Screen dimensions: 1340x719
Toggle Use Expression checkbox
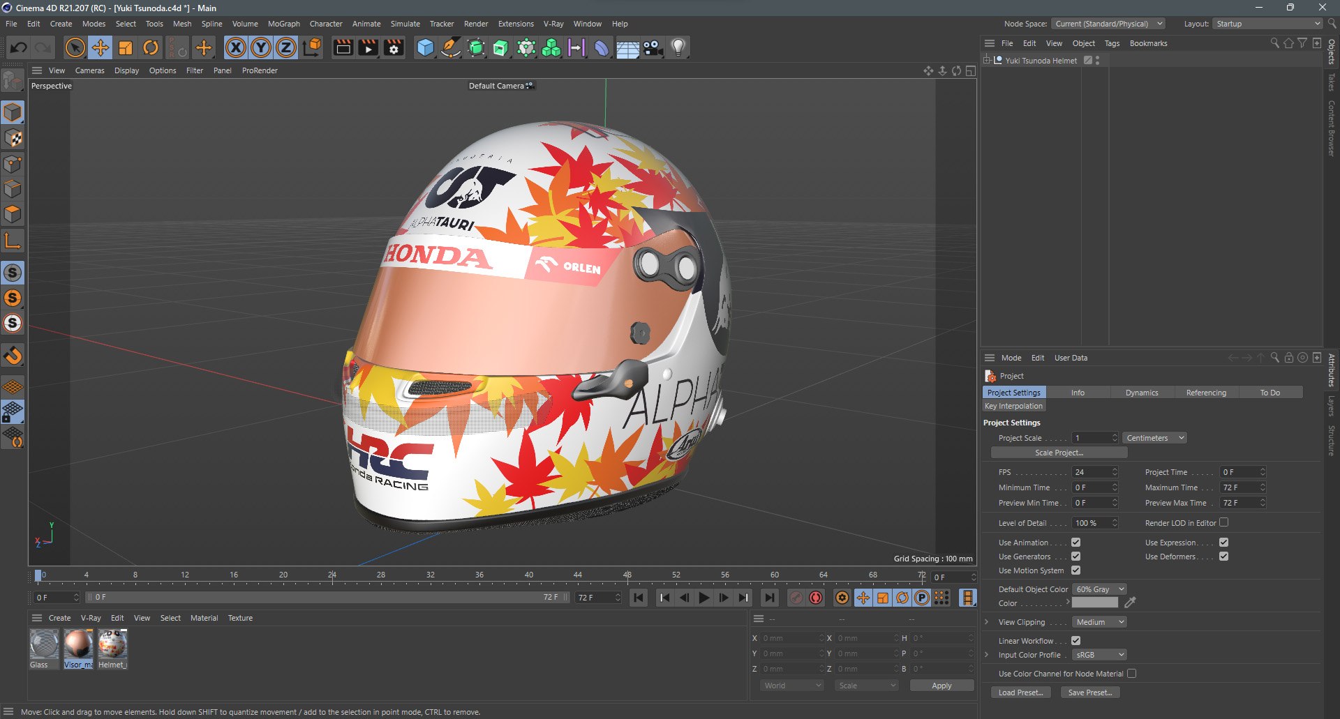(x=1223, y=543)
